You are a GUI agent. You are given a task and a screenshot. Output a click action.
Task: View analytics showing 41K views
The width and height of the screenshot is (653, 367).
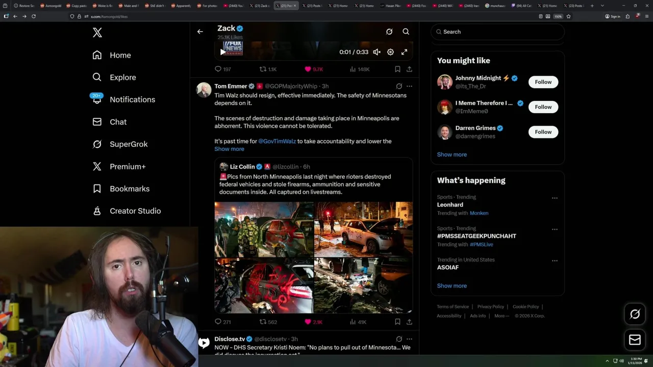coord(358,322)
